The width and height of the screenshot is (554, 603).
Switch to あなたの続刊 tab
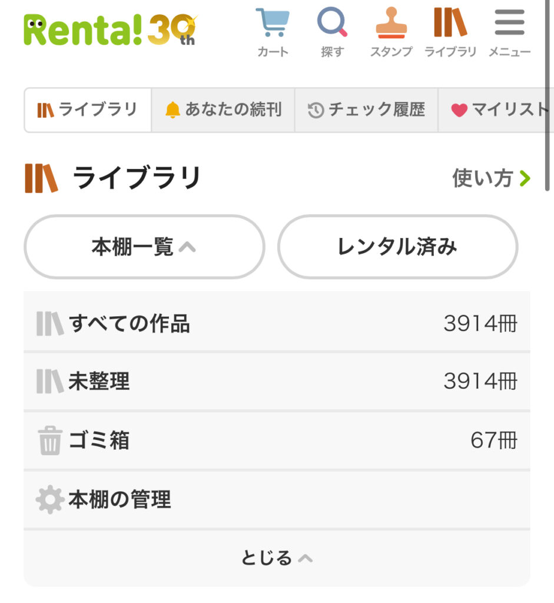click(223, 110)
